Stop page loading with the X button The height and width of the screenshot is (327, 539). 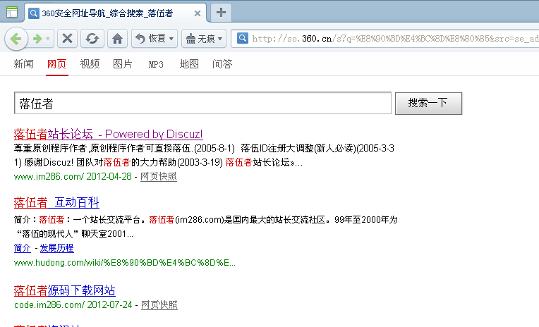68,39
